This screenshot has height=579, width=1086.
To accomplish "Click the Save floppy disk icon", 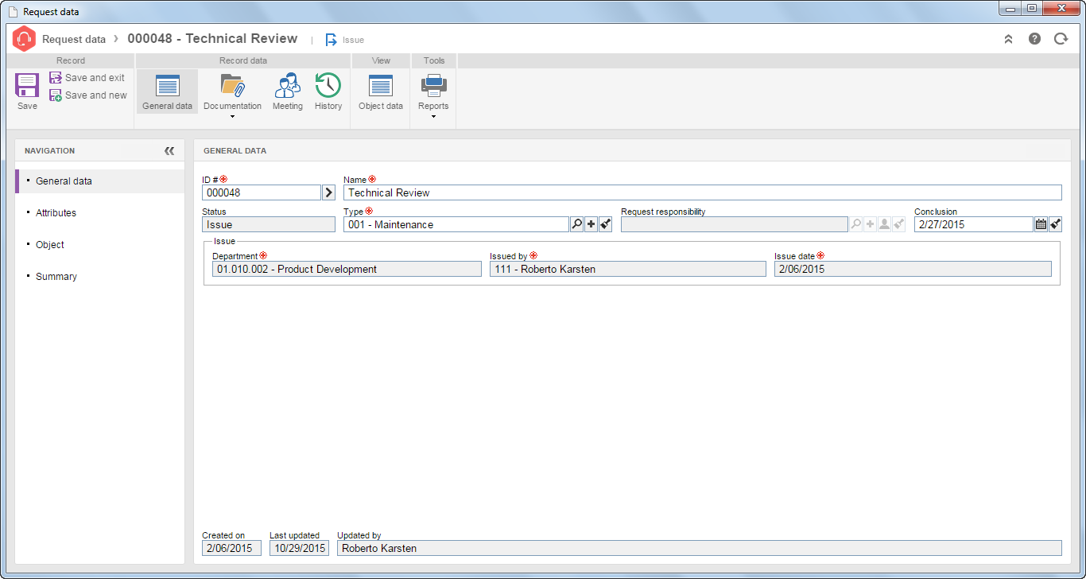I will click(27, 85).
